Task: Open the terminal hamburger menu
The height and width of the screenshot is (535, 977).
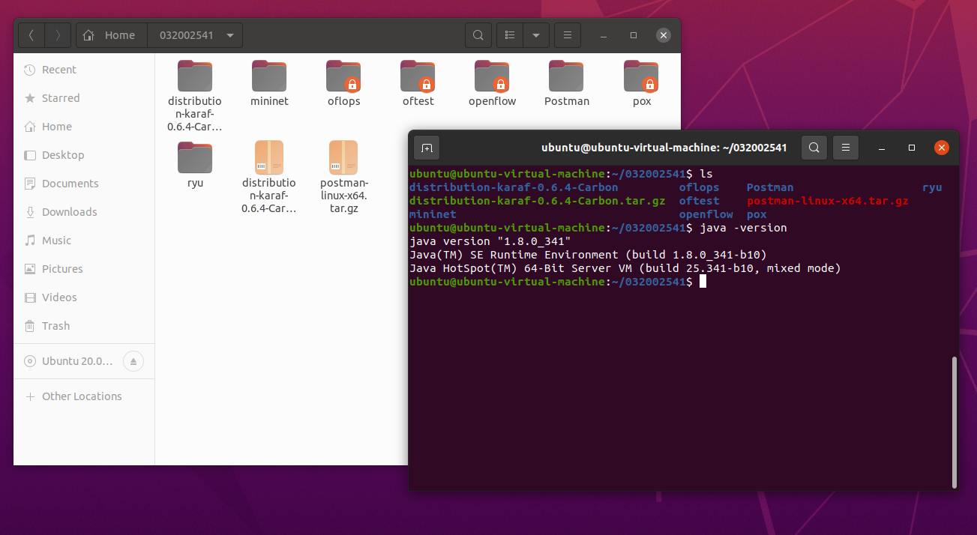Action: tap(846, 148)
